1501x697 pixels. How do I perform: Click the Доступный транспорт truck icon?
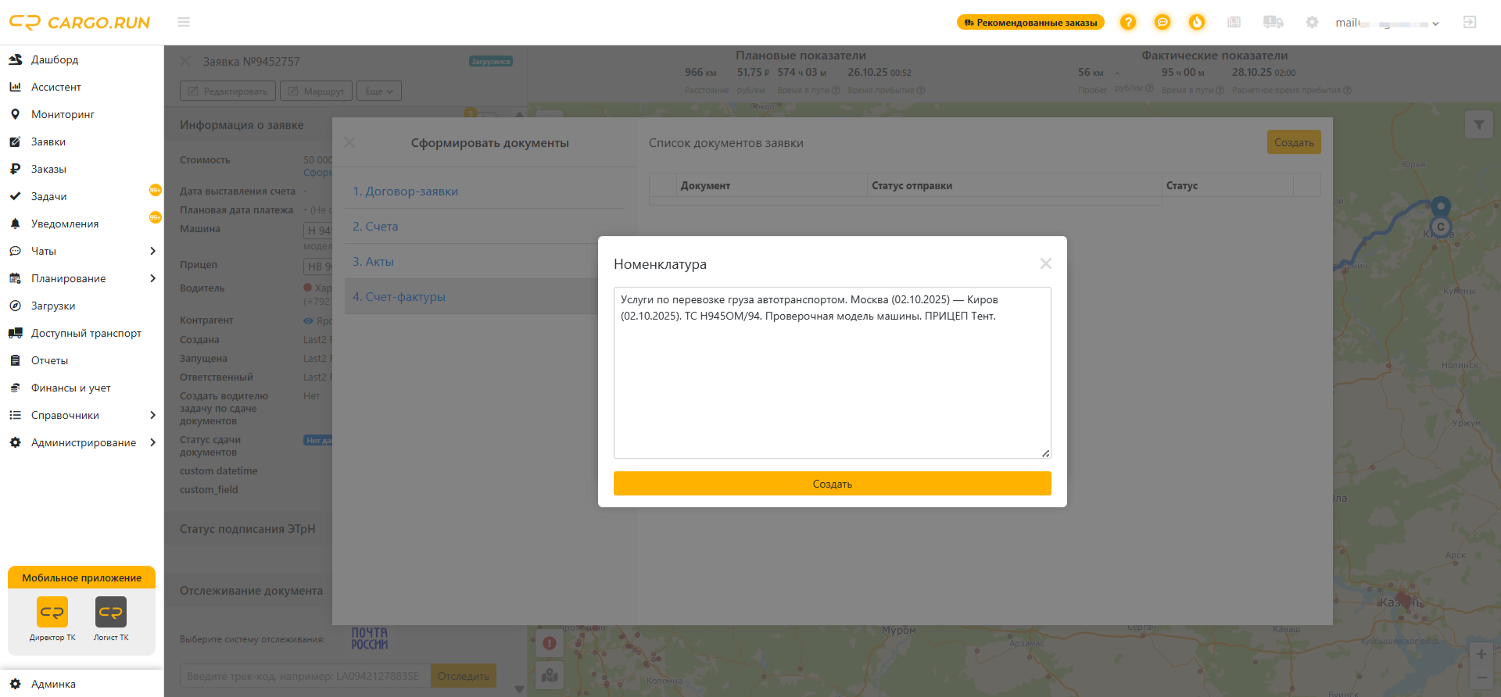(15, 333)
